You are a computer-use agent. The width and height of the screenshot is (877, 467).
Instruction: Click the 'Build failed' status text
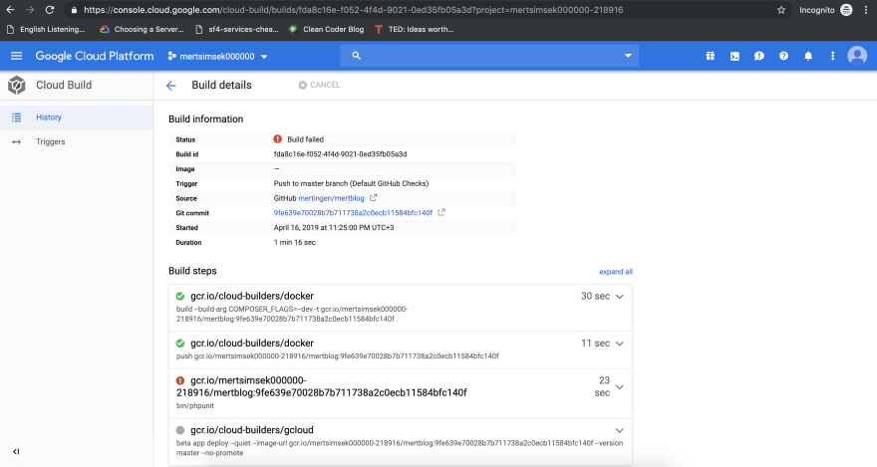(305, 139)
